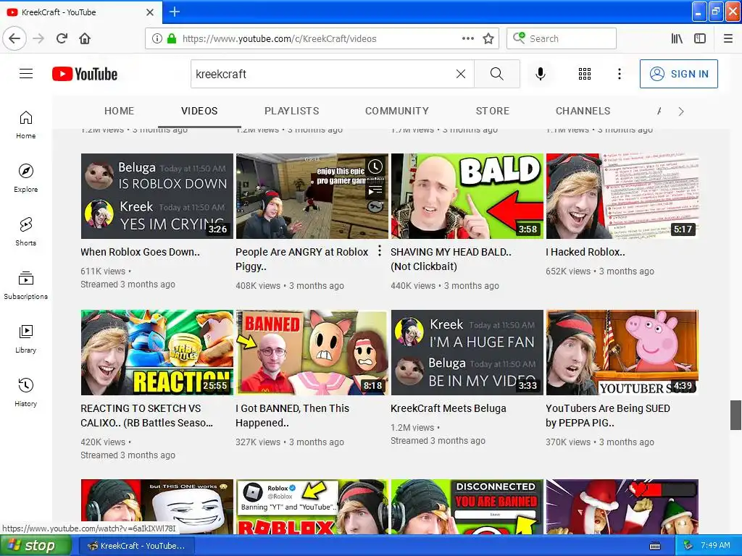Screen dimensions: 742x556
Task: Open 'YouTubers Are Being SUED by PEPPA PIG..' title
Action: tap(608, 416)
